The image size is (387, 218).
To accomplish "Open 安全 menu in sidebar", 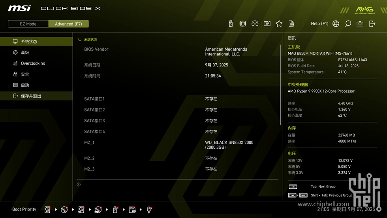I will coord(36,74).
